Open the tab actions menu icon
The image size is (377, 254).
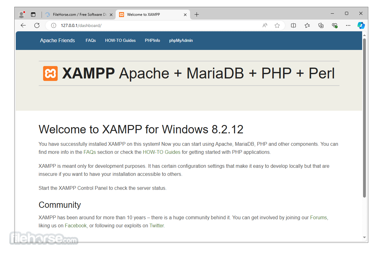33,15
